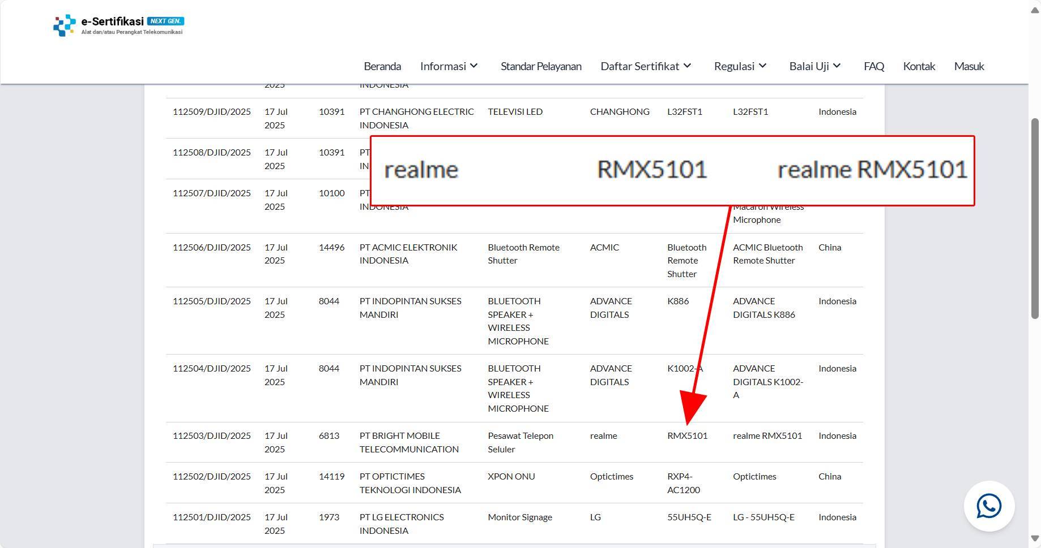Viewport: 1041px width, 548px height.
Task: Click the 1973 number cell
Action: (x=329, y=517)
